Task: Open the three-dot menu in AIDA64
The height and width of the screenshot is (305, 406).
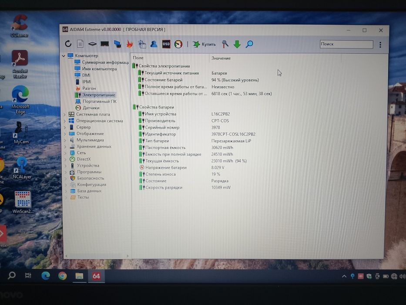Action: (380, 44)
